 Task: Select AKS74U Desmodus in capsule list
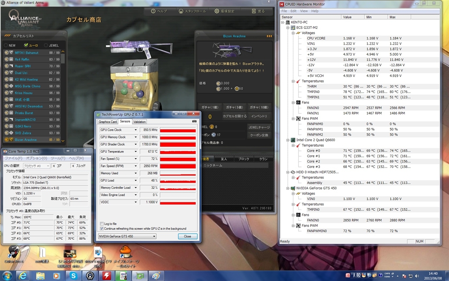(32, 106)
